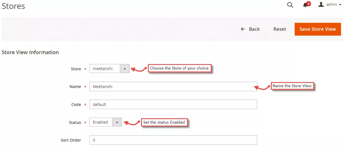Click the Stores page title
Screen dimensions: 343x147
(x=13, y=6)
